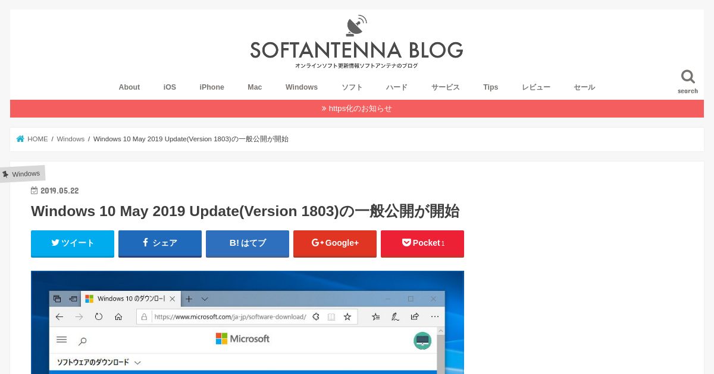Click the current page breadcrumb text
714x374 pixels.
[191, 139]
